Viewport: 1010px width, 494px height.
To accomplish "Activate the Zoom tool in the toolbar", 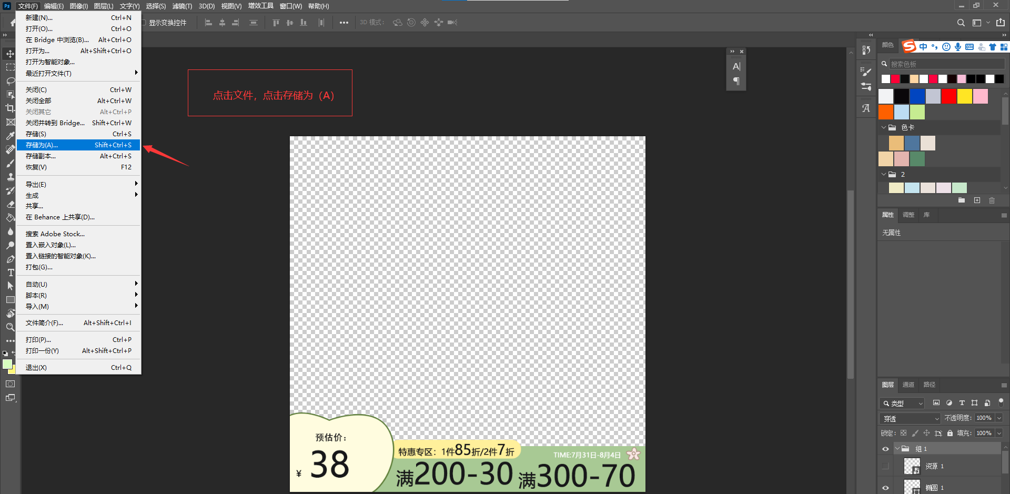I will click(x=10, y=327).
